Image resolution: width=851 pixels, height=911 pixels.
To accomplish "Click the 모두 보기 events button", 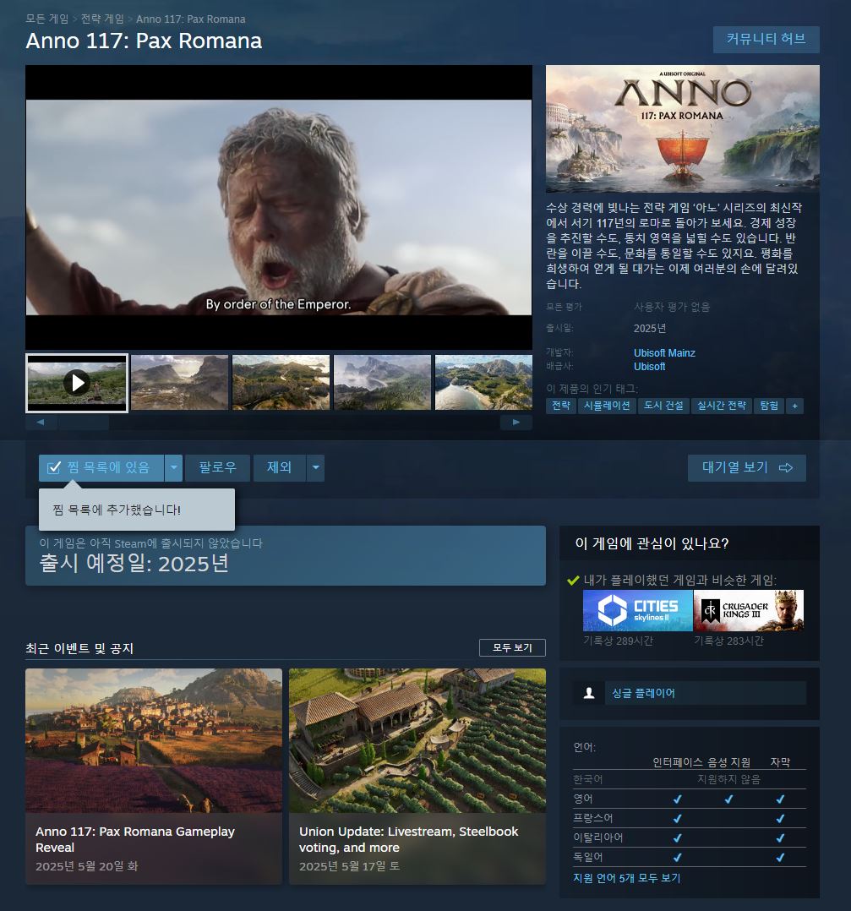I will tap(512, 647).
